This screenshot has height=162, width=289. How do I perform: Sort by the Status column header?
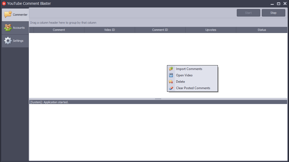[x=262, y=30]
